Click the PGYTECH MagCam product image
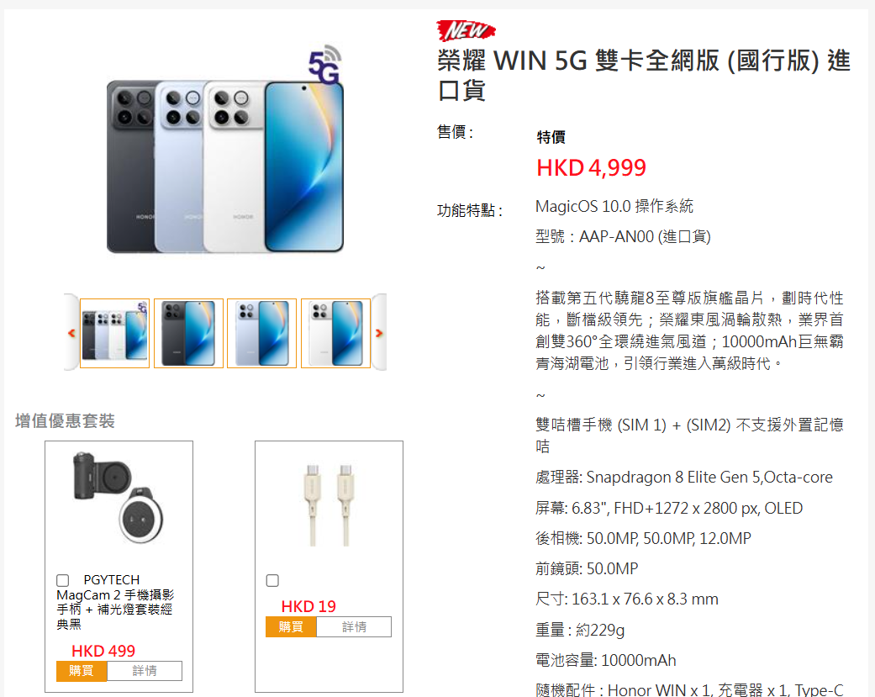 (x=119, y=497)
